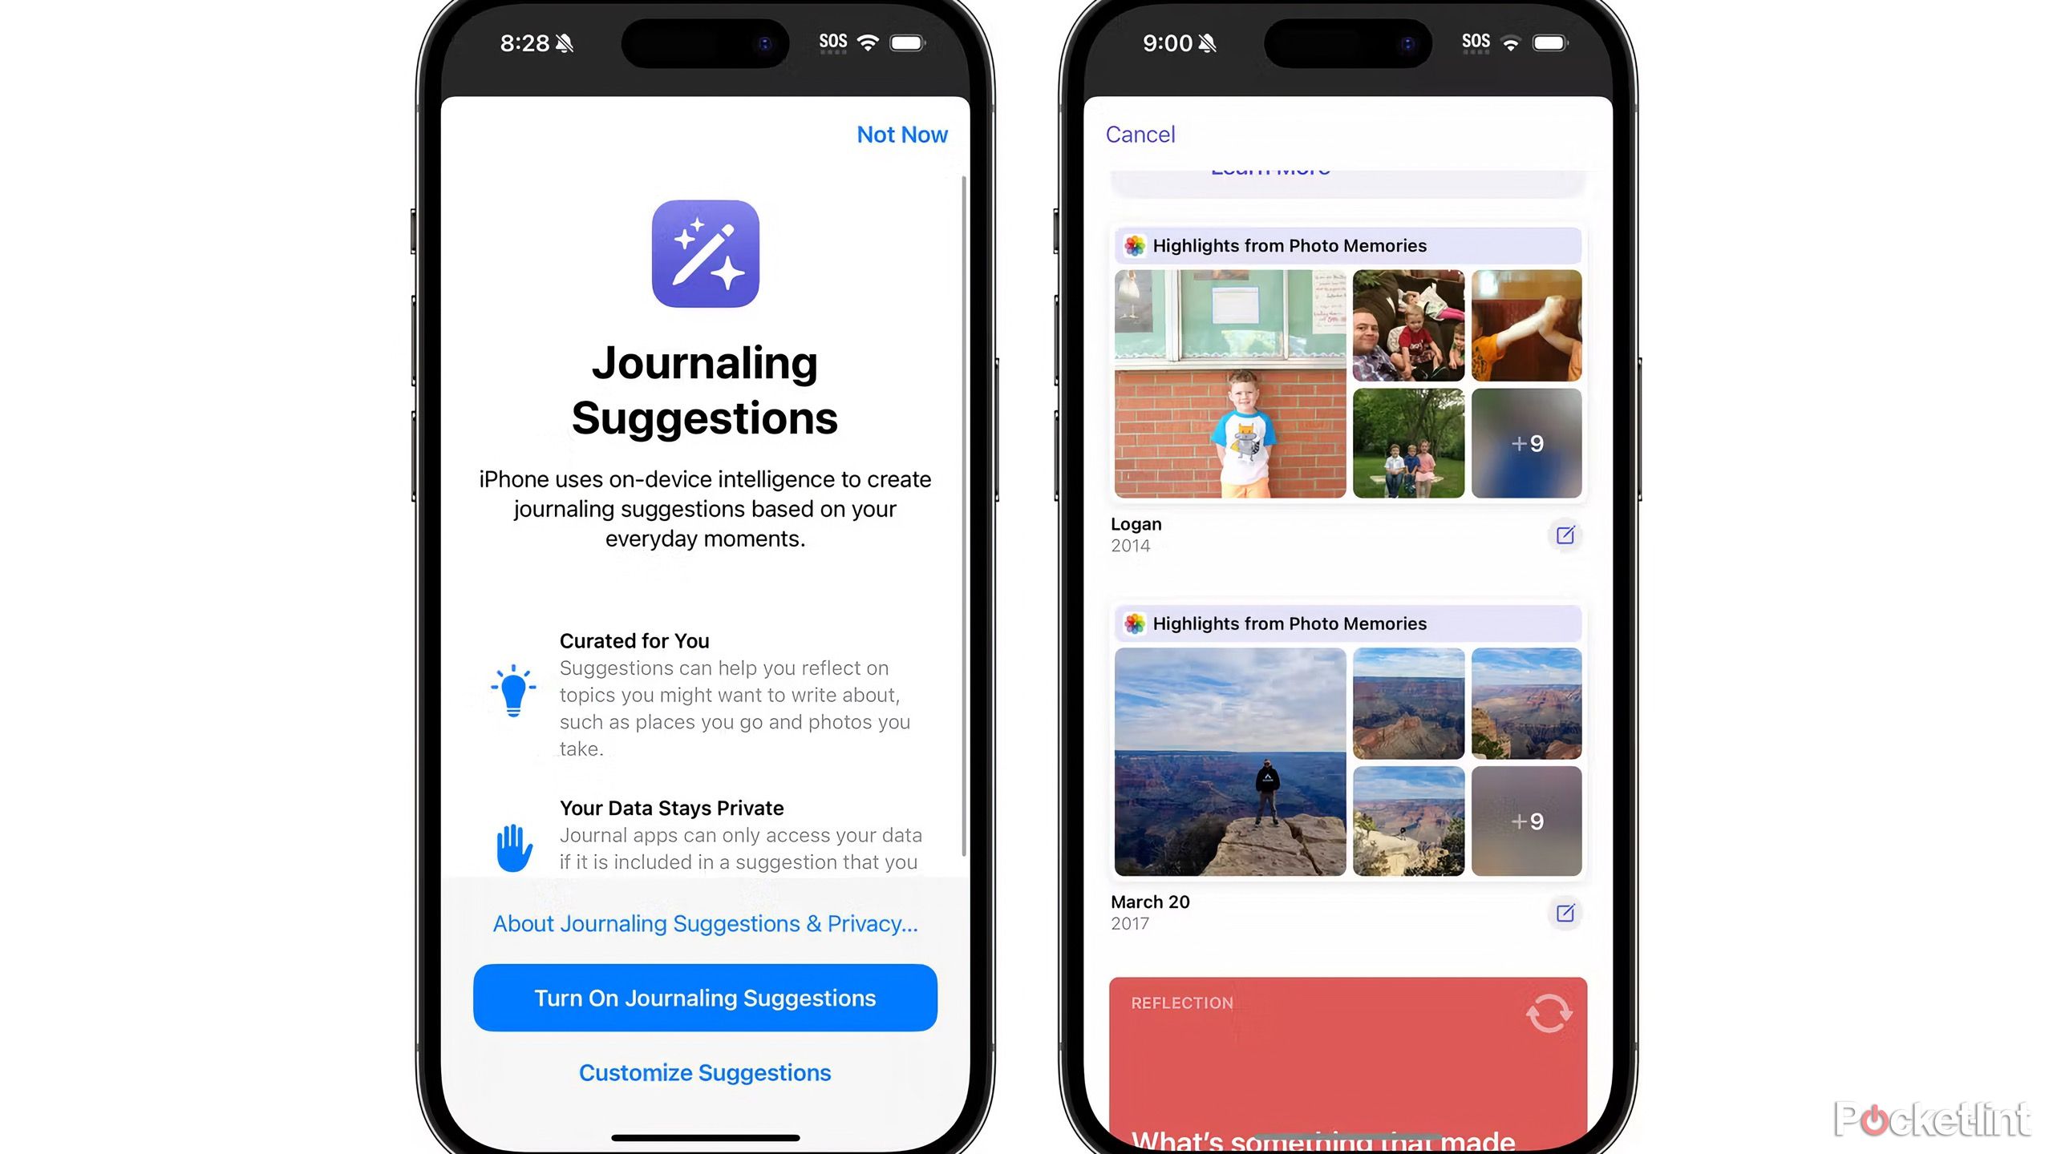Image resolution: width=2053 pixels, height=1154 pixels.
Task: Select 'Learn More' tab at top of panel
Action: pyautogui.click(x=1270, y=166)
